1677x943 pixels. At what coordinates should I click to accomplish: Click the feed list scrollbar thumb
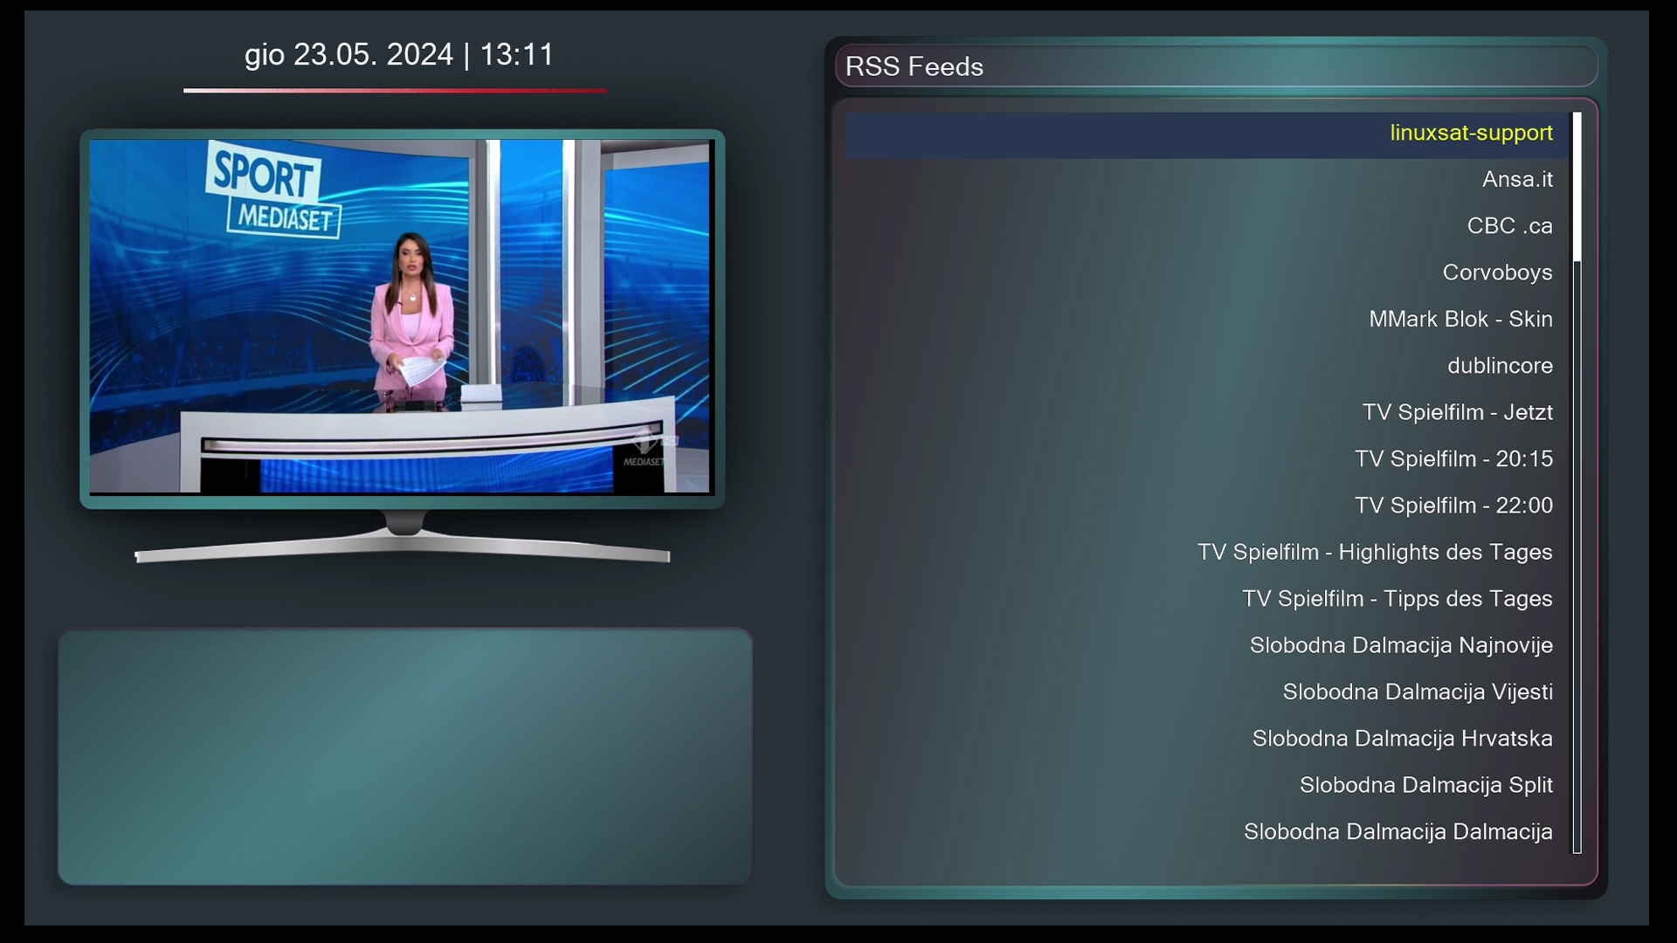tap(1577, 187)
